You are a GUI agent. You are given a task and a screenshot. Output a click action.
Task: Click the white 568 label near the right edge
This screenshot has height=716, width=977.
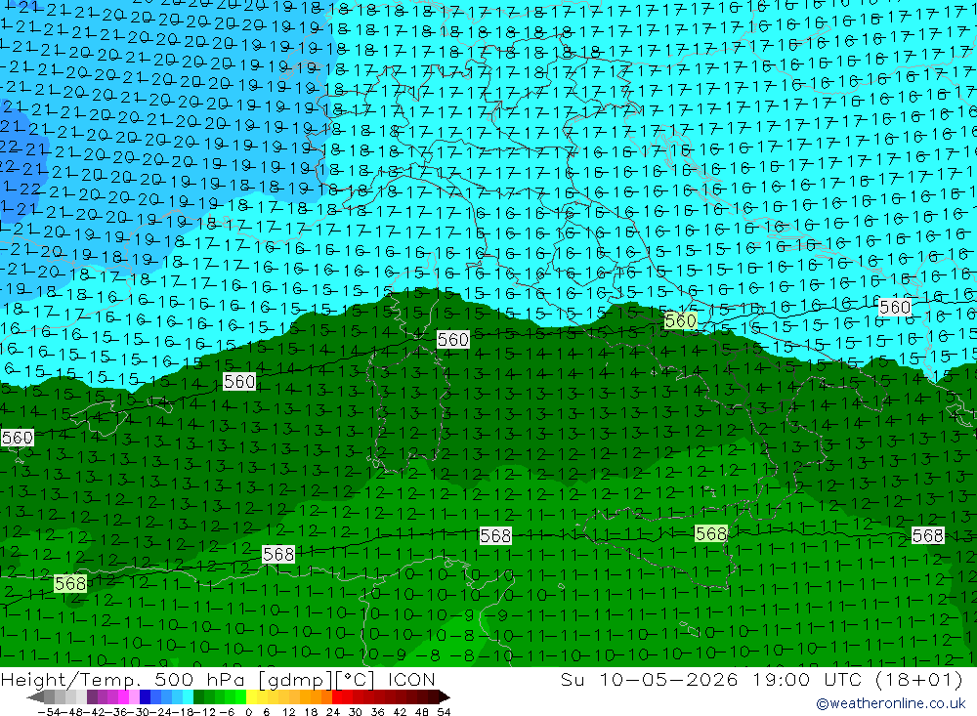pyautogui.click(x=928, y=536)
